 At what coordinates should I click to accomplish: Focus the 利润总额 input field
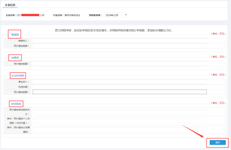pyautogui.click(x=120, y=87)
